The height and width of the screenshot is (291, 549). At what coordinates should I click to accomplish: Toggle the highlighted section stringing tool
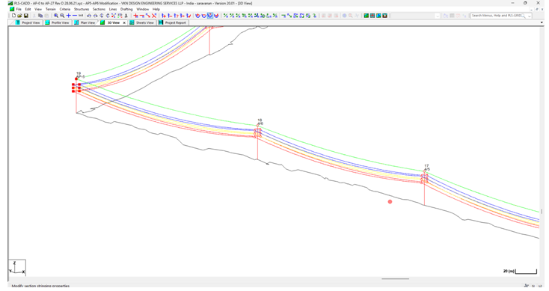[210, 16]
